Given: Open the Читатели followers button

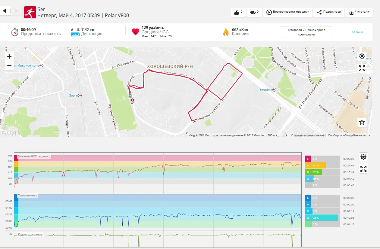Looking at the screenshot, I should pos(359,12).
